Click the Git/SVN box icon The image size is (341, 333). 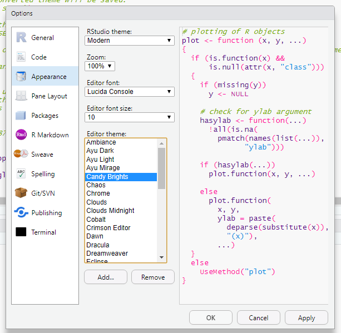(21, 193)
